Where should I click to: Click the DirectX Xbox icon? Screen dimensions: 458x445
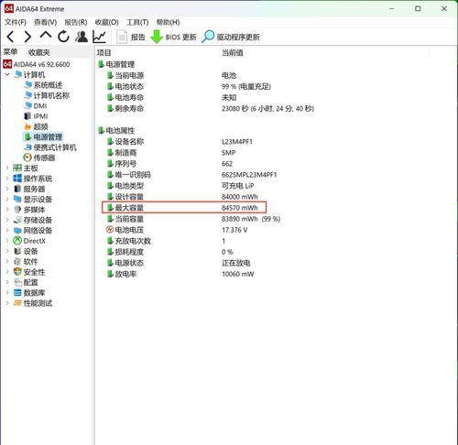click(17, 241)
